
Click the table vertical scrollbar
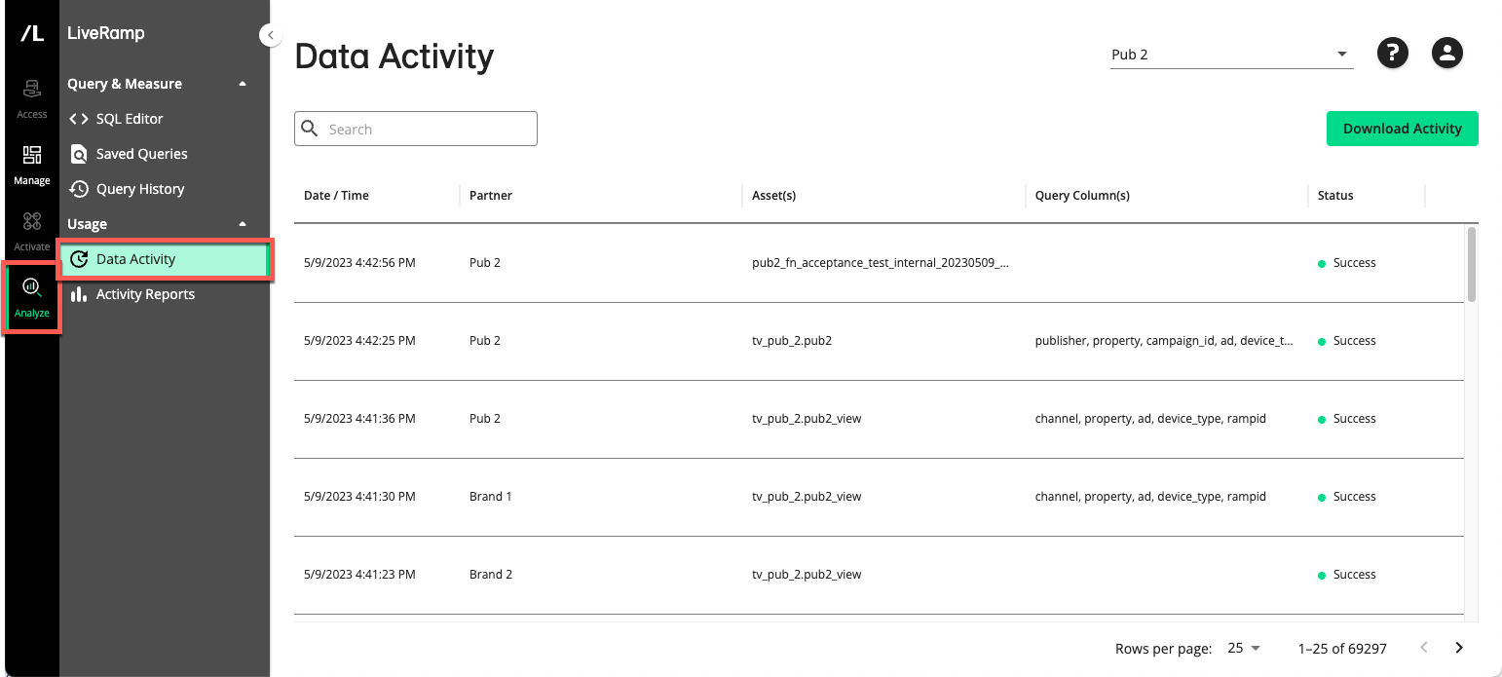point(1472,423)
